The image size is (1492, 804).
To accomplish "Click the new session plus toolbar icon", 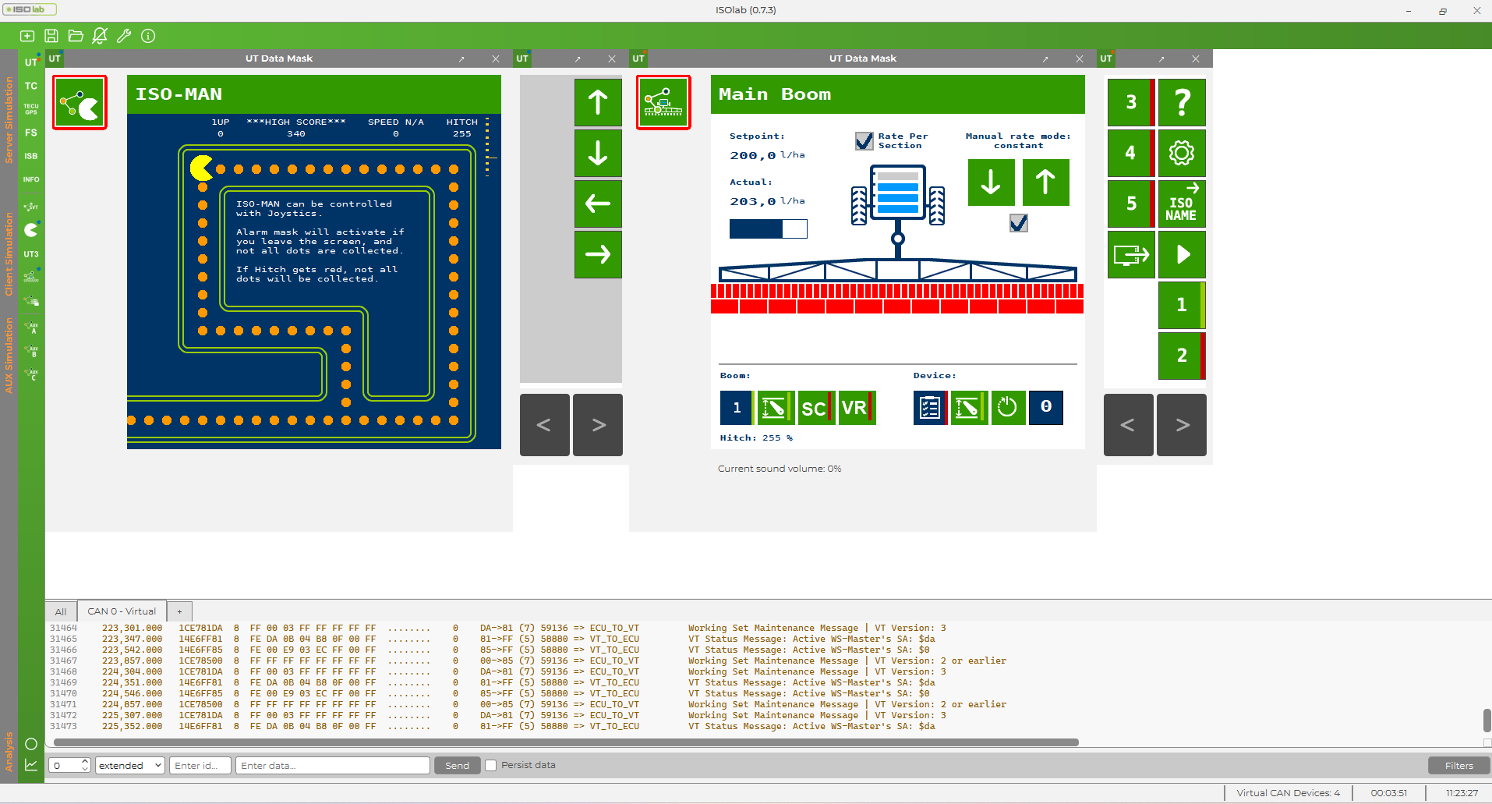I will [27, 36].
